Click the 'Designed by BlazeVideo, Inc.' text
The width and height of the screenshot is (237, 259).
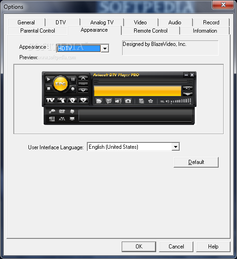pos(155,44)
